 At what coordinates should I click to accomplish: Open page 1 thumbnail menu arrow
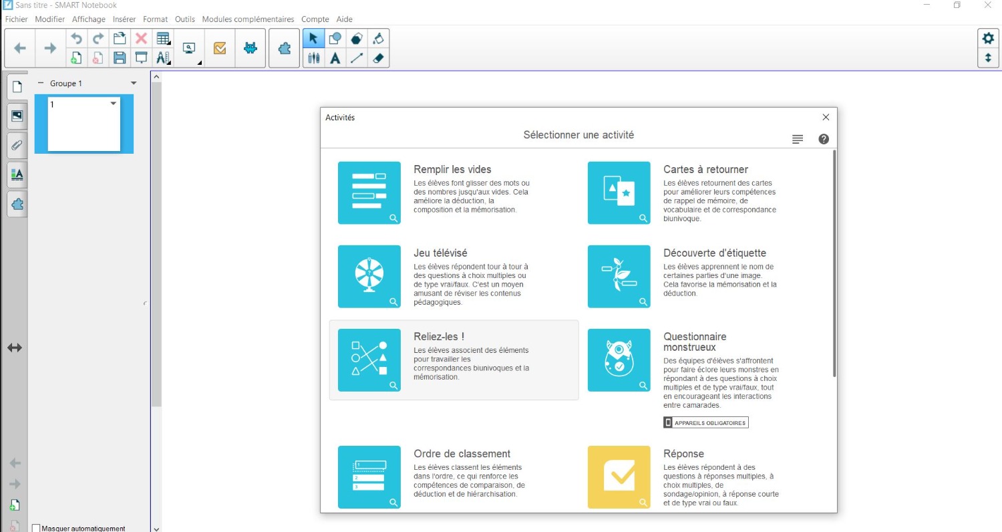[x=113, y=104]
